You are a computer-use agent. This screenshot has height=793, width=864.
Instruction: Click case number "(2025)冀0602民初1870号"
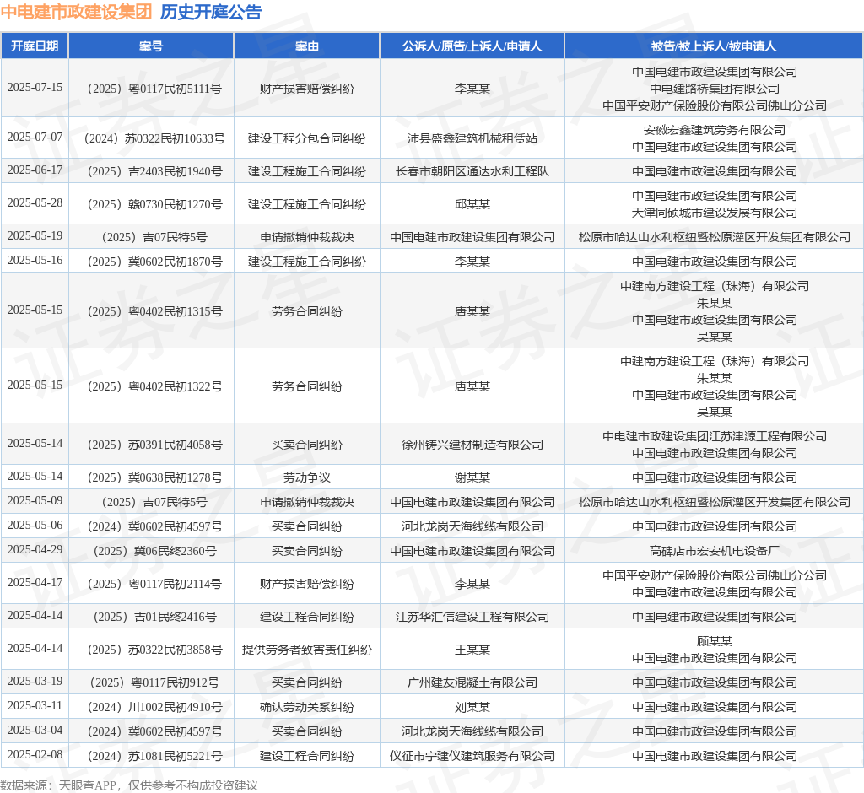(x=151, y=262)
